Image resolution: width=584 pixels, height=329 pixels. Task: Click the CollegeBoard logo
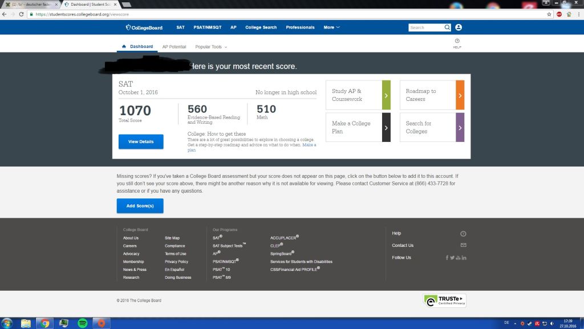click(144, 27)
